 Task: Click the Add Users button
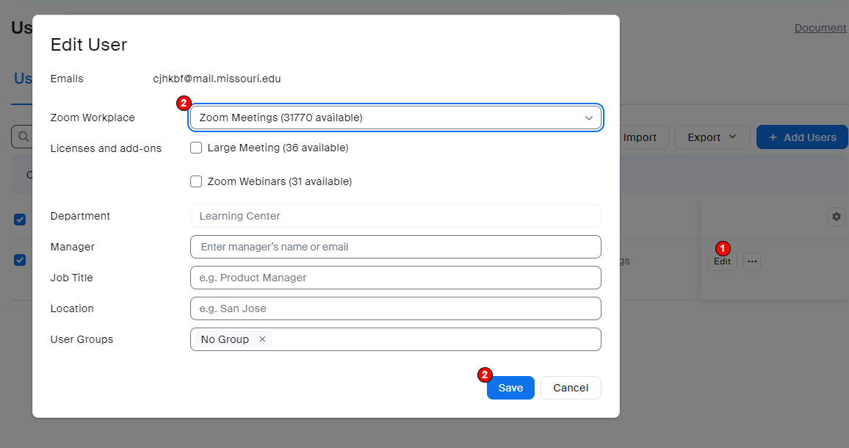click(x=802, y=137)
